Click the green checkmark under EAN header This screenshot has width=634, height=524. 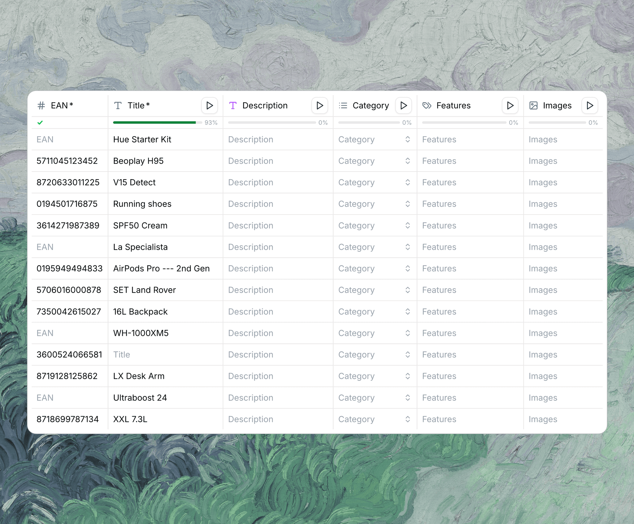click(x=40, y=123)
